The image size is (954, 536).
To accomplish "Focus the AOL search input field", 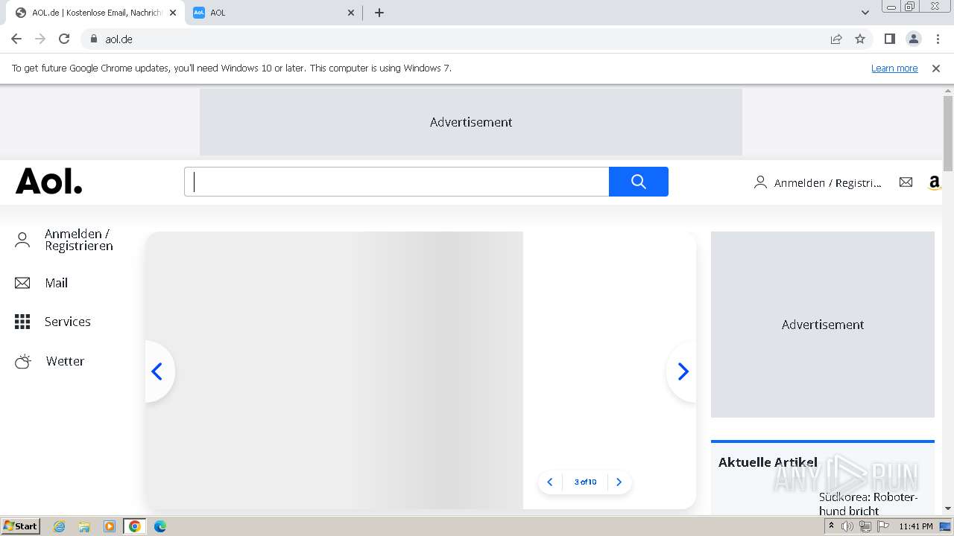I will click(x=397, y=182).
